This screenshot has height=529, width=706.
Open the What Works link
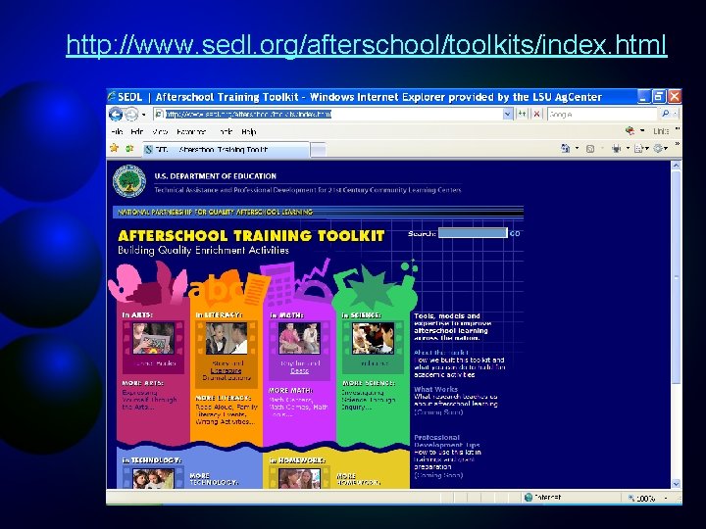(435, 389)
